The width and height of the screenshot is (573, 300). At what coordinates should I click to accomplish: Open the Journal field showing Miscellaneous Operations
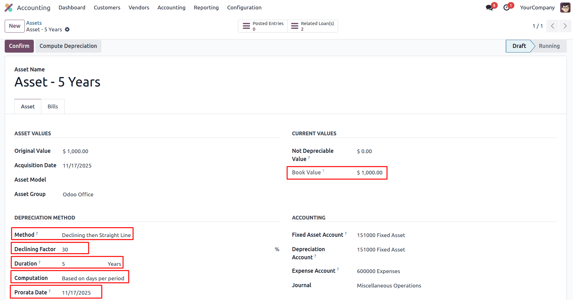click(389, 285)
